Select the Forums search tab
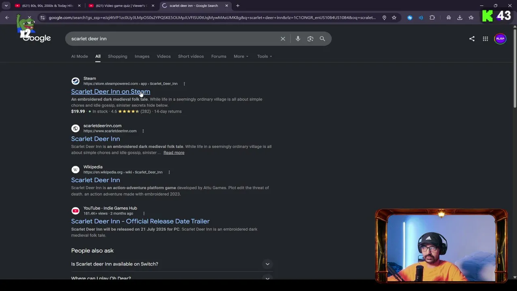The width and height of the screenshot is (517, 291). click(x=219, y=56)
